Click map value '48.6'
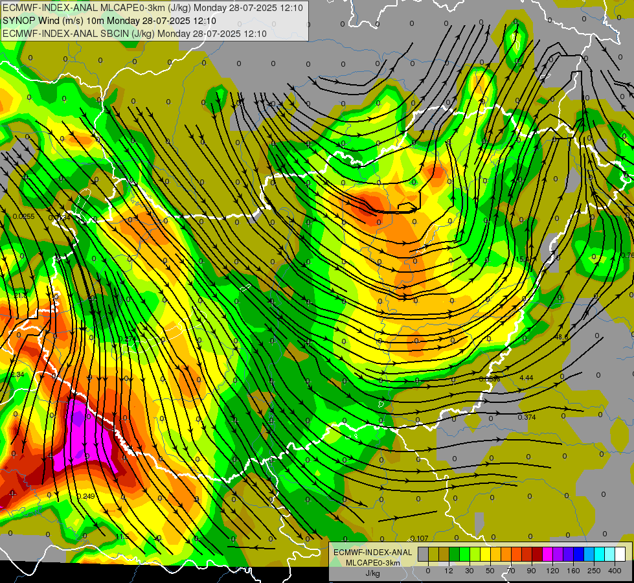This screenshot has height=583, width=634. pos(561,337)
